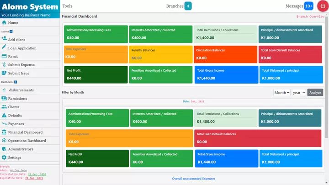Click the top Net Profit K440.00 card
The width and height of the screenshot is (329, 185).
pyautogui.click(x=96, y=74)
